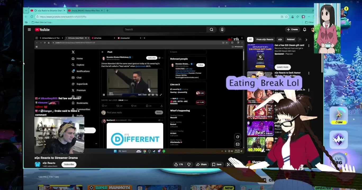Click the browser address bar URL
The width and height of the screenshot is (362, 190).
pyautogui.click(x=63, y=17)
